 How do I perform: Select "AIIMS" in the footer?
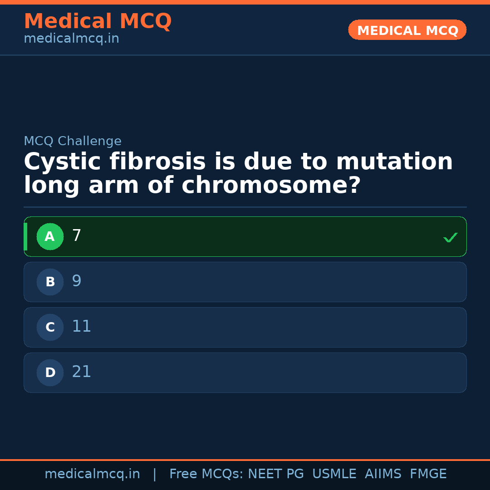tap(383, 474)
